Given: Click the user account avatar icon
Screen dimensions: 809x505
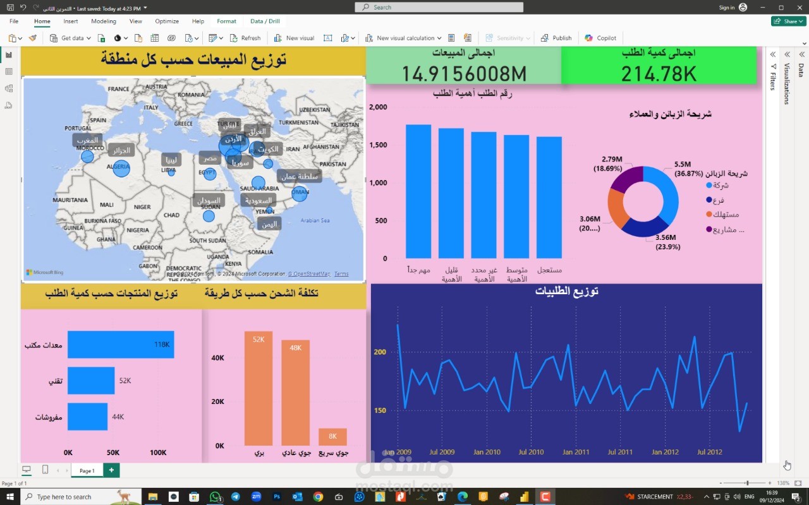Looking at the screenshot, I should point(743,8).
